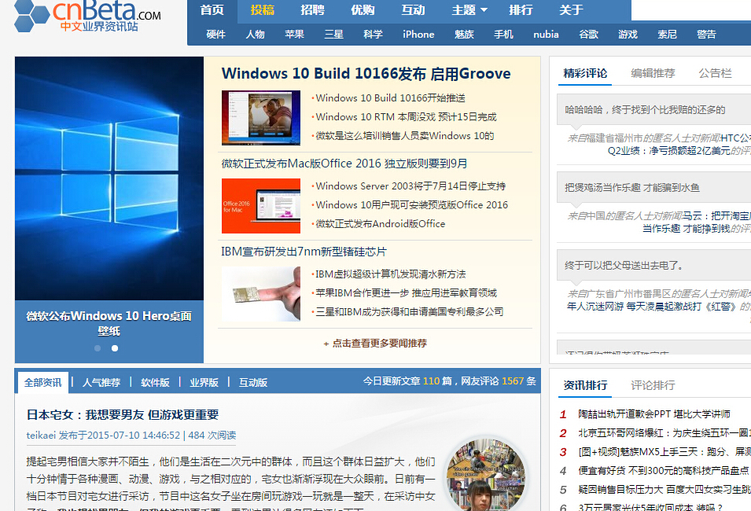Open ranked article 陶喆出轨开道歉会PPT 堪比大学讲师
The image size is (751, 511).
[654, 414]
